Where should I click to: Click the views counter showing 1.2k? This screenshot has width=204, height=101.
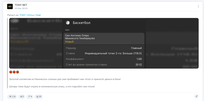12,96
